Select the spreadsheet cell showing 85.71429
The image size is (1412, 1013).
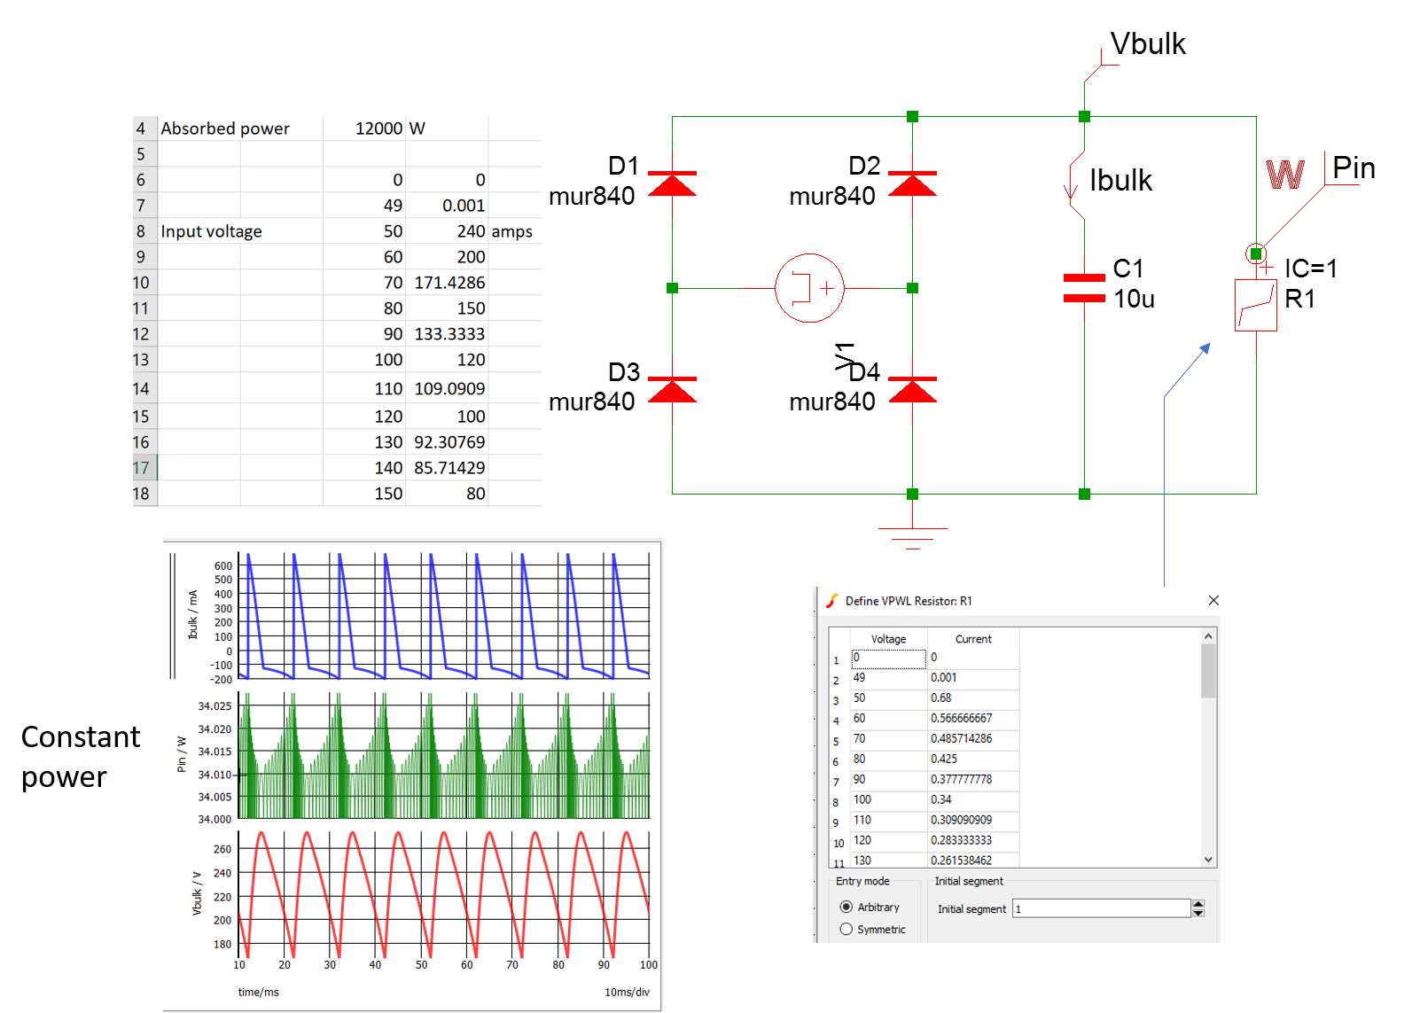coord(447,468)
